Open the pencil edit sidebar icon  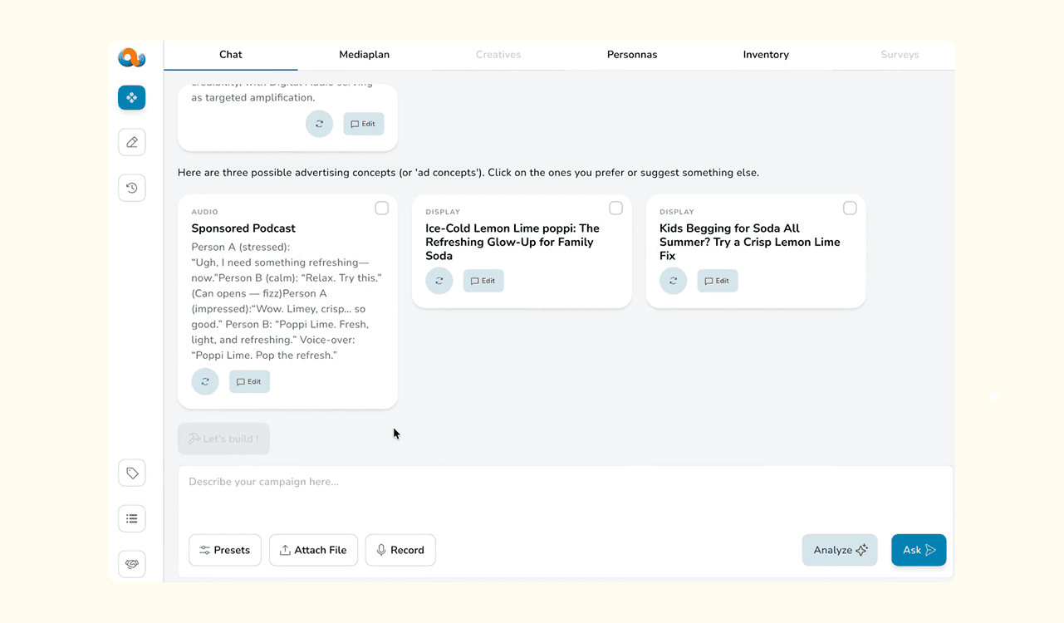[x=132, y=142]
